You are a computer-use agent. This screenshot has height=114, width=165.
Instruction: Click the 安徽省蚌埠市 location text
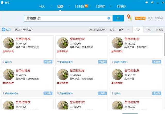(x=12, y=93)
